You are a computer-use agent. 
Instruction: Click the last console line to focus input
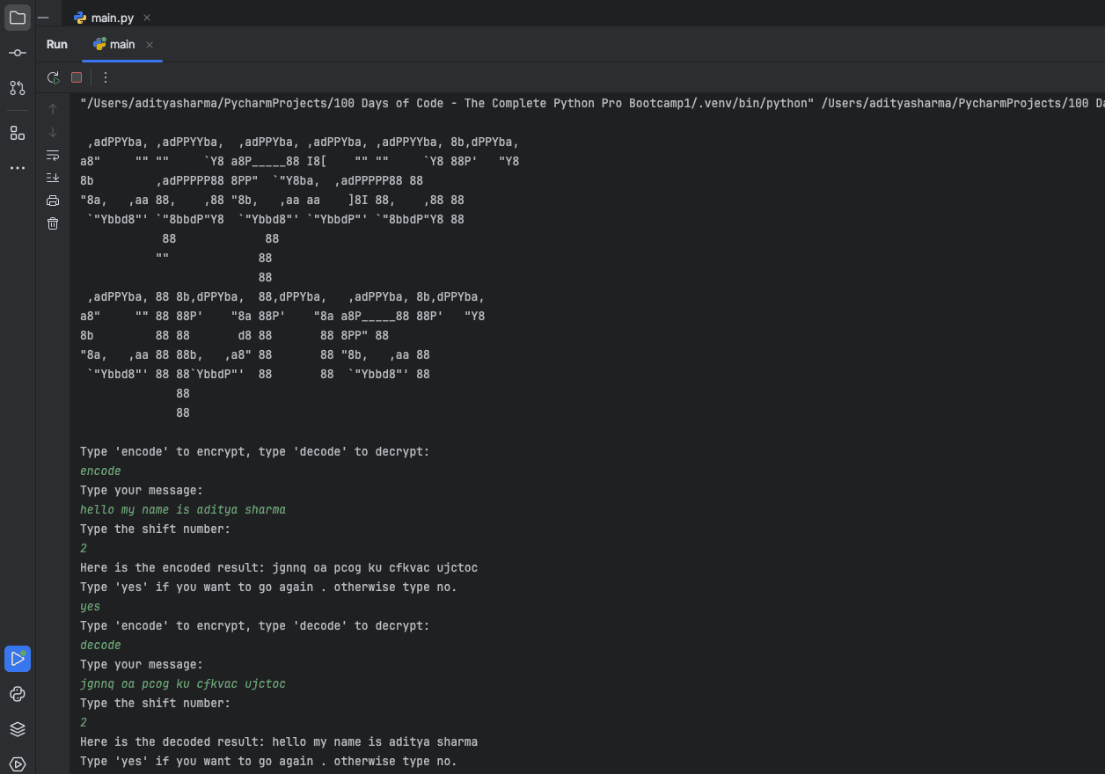pos(268,761)
